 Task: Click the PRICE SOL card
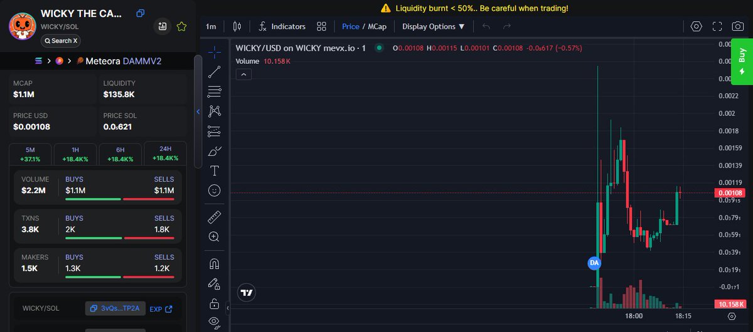(143, 122)
